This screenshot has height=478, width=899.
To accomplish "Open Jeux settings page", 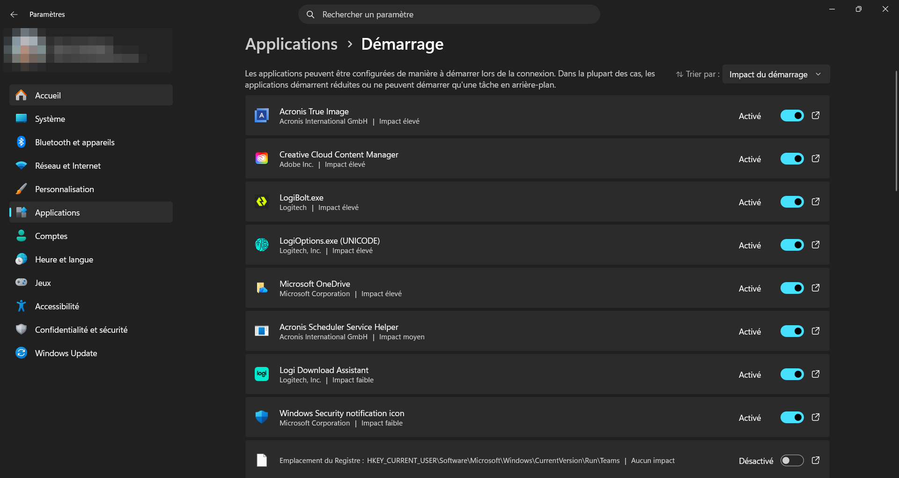I will pyautogui.click(x=91, y=283).
